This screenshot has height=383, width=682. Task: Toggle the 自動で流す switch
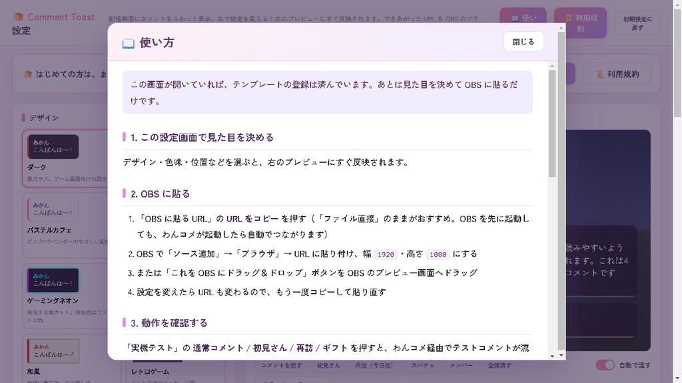click(x=605, y=365)
